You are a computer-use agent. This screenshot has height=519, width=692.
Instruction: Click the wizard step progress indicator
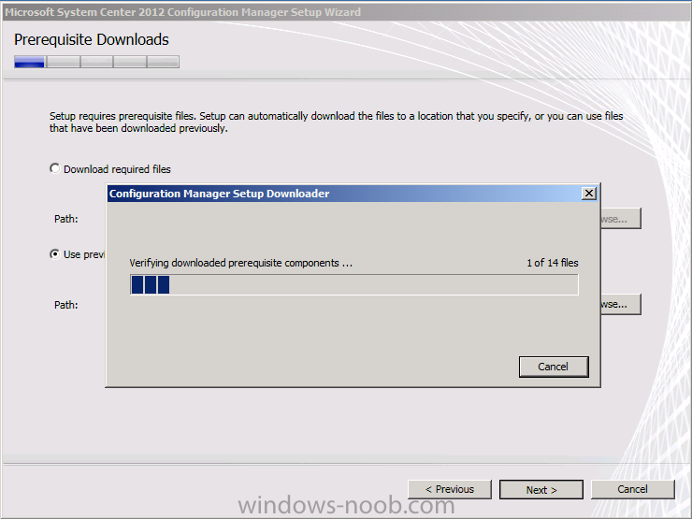coord(96,62)
